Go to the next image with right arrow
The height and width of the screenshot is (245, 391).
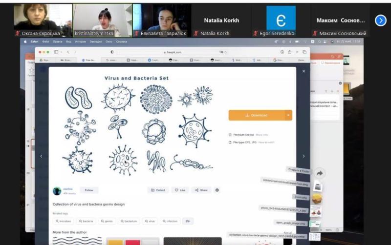304,156
